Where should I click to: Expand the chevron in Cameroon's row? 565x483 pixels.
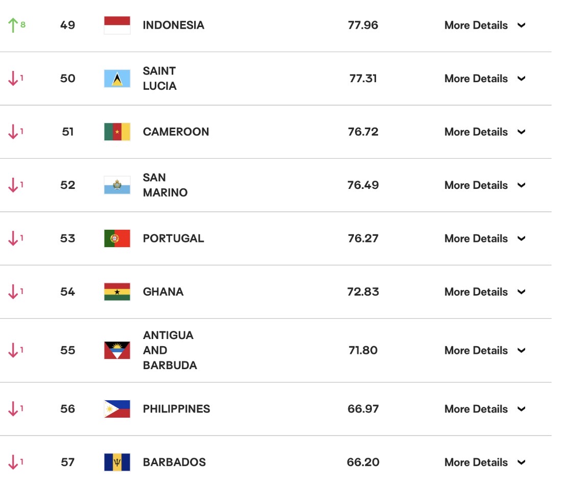point(521,132)
